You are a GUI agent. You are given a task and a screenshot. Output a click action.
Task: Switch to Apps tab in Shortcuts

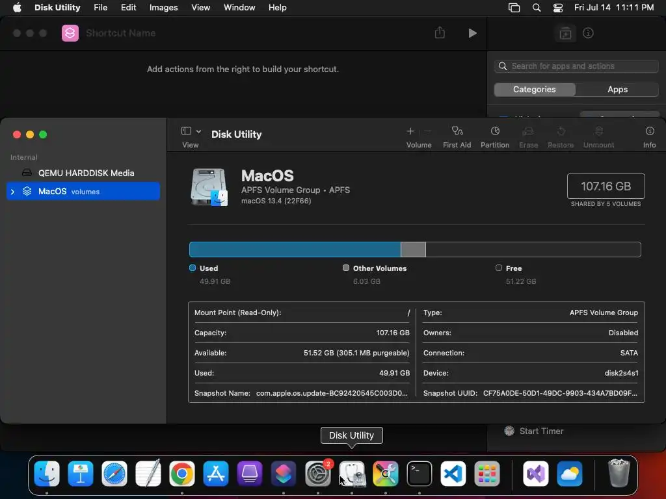pyautogui.click(x=617, y=90)
